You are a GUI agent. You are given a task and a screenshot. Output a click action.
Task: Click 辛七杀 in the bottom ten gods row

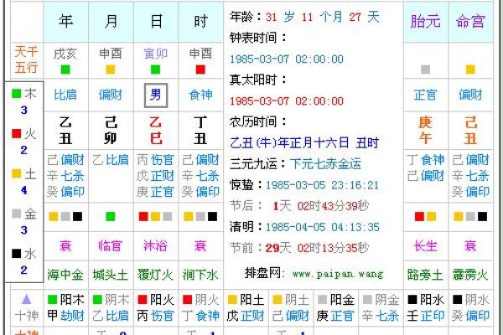[381, 316]
